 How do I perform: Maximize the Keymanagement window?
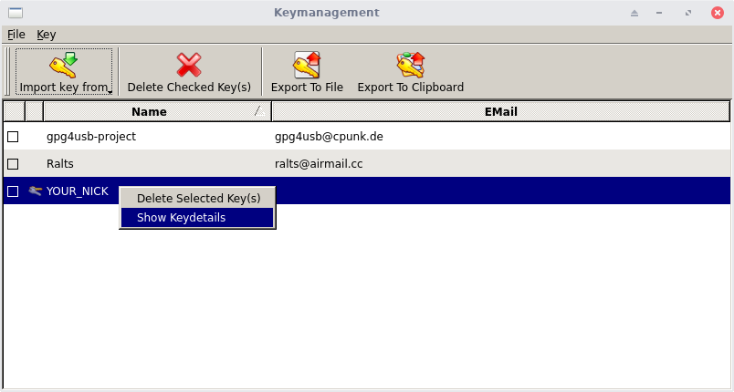click(688, 13)
